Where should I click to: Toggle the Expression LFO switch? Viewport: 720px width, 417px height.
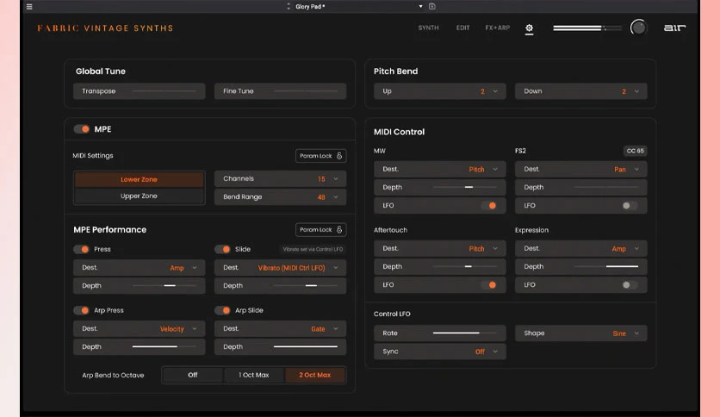pos(629,285)
